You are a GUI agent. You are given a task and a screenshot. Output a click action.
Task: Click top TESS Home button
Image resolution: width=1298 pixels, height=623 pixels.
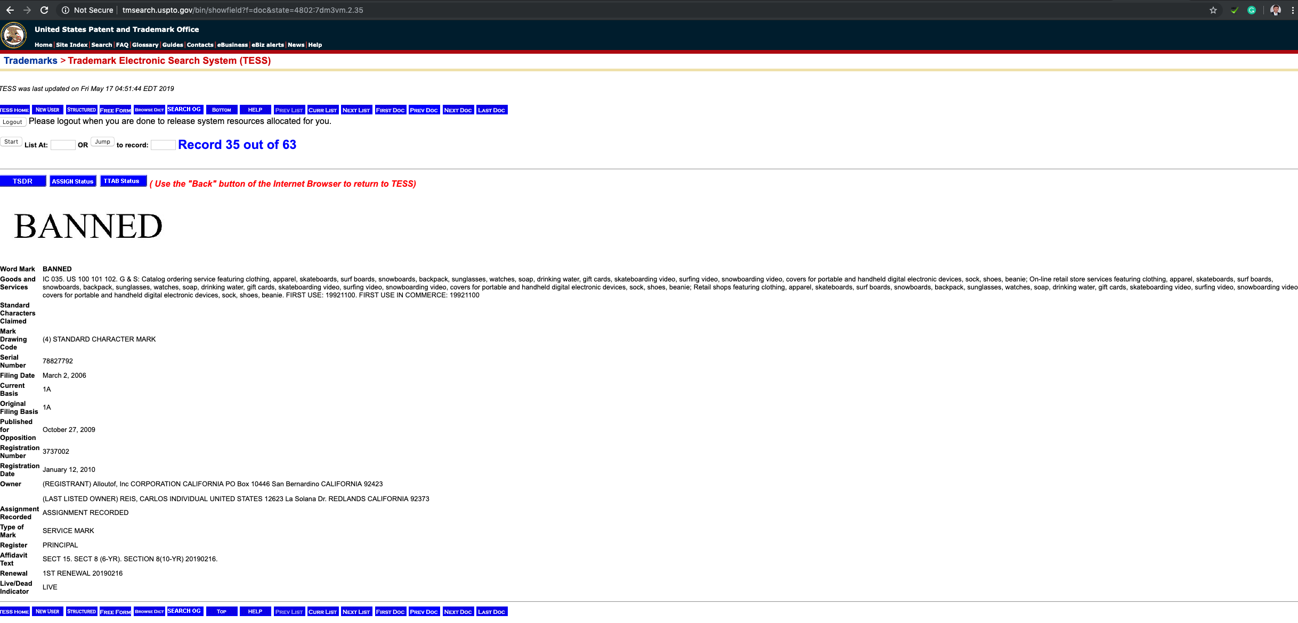point(14,110)
